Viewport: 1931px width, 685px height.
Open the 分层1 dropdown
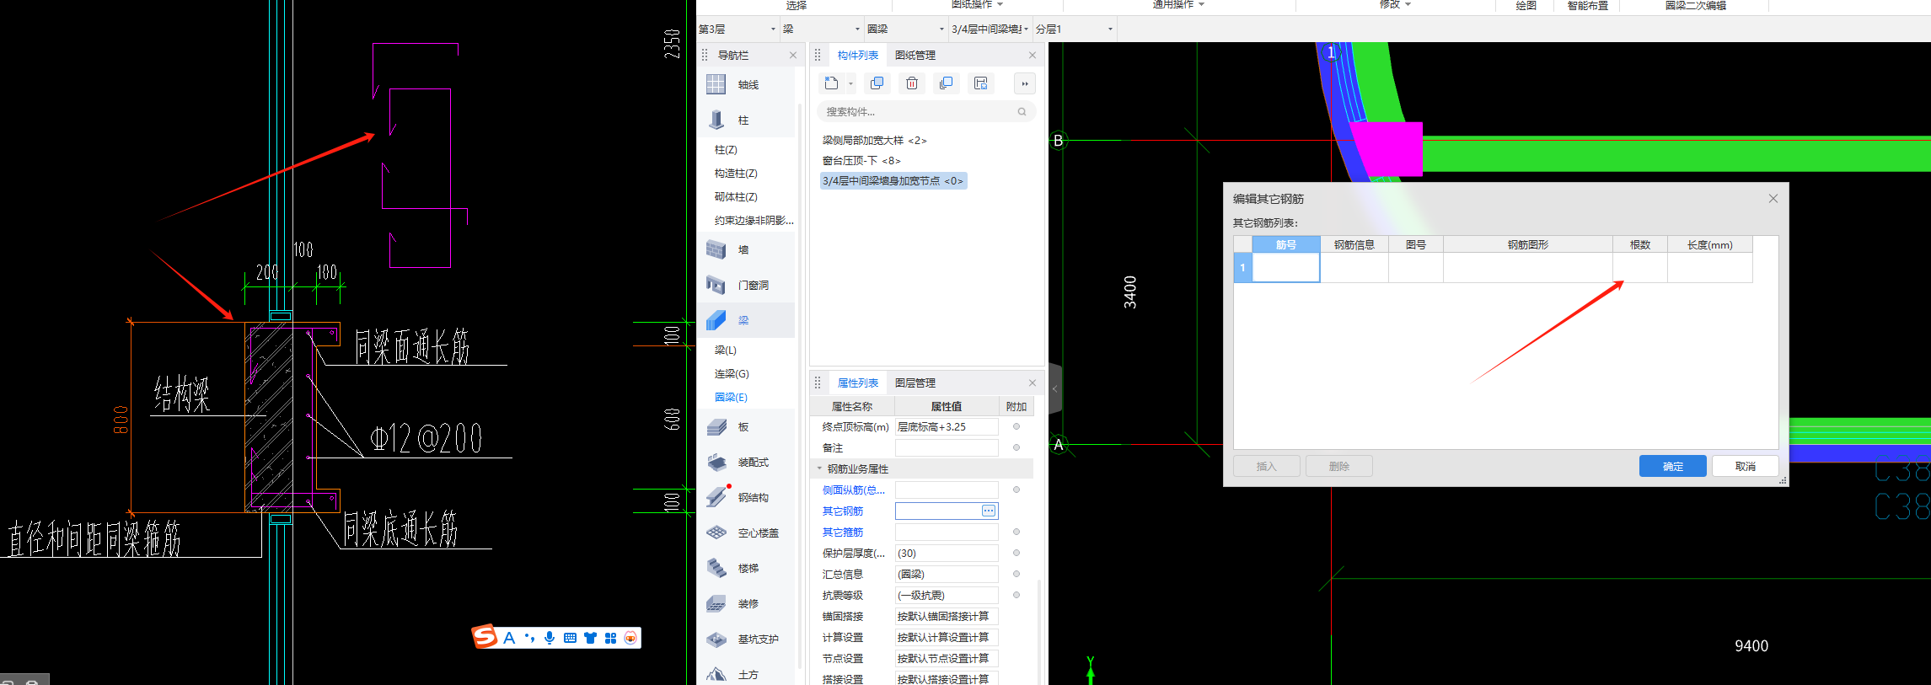pyautogui.click(x=1075, y=29)
